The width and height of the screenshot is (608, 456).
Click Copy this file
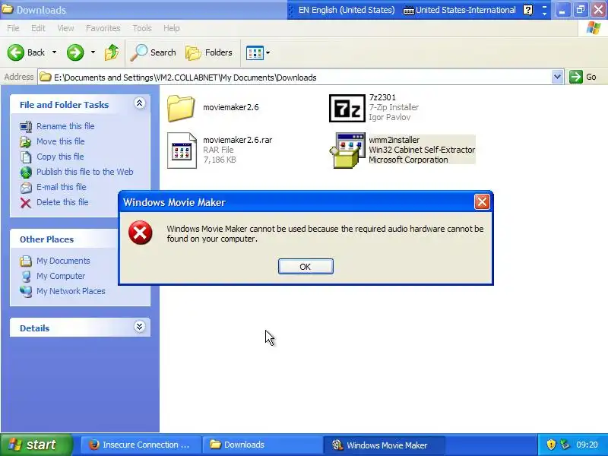point(60,157)
